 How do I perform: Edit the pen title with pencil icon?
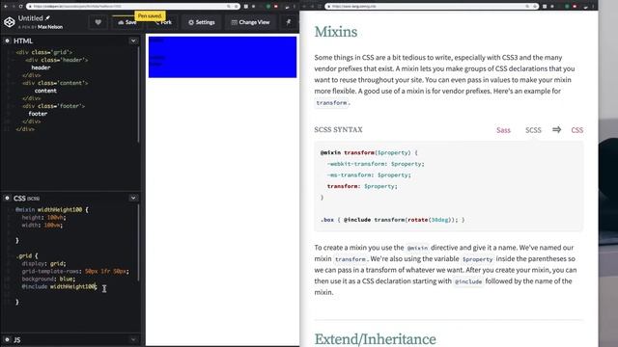point(47,17)
